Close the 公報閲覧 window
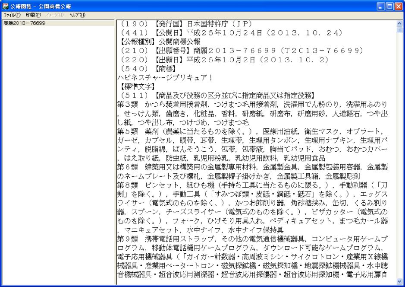The width and height of the screenshot is (405, 287). tap(399, 6)
